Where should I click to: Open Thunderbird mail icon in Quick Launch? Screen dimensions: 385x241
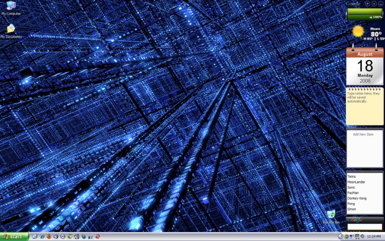point(56,236)
